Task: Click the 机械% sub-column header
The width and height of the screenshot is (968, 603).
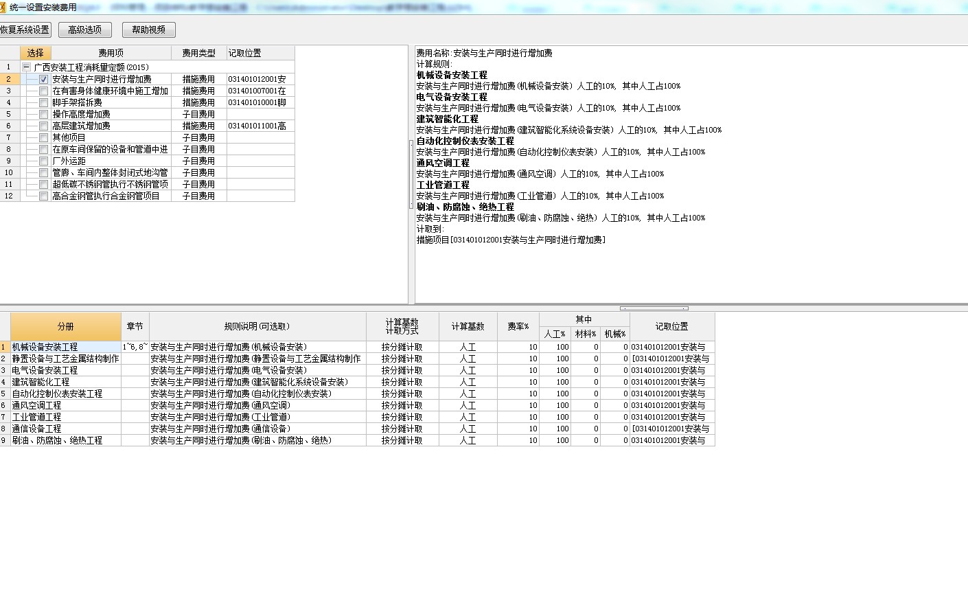Action: [x=615, y=334]
